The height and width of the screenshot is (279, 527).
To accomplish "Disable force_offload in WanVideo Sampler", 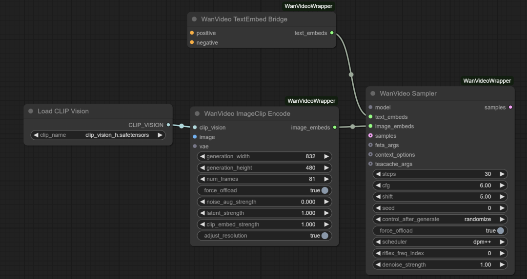I will [500, 231].
